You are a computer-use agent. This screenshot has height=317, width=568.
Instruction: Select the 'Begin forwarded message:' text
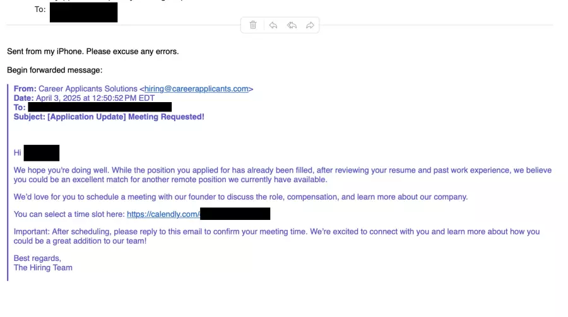point(55,70)
